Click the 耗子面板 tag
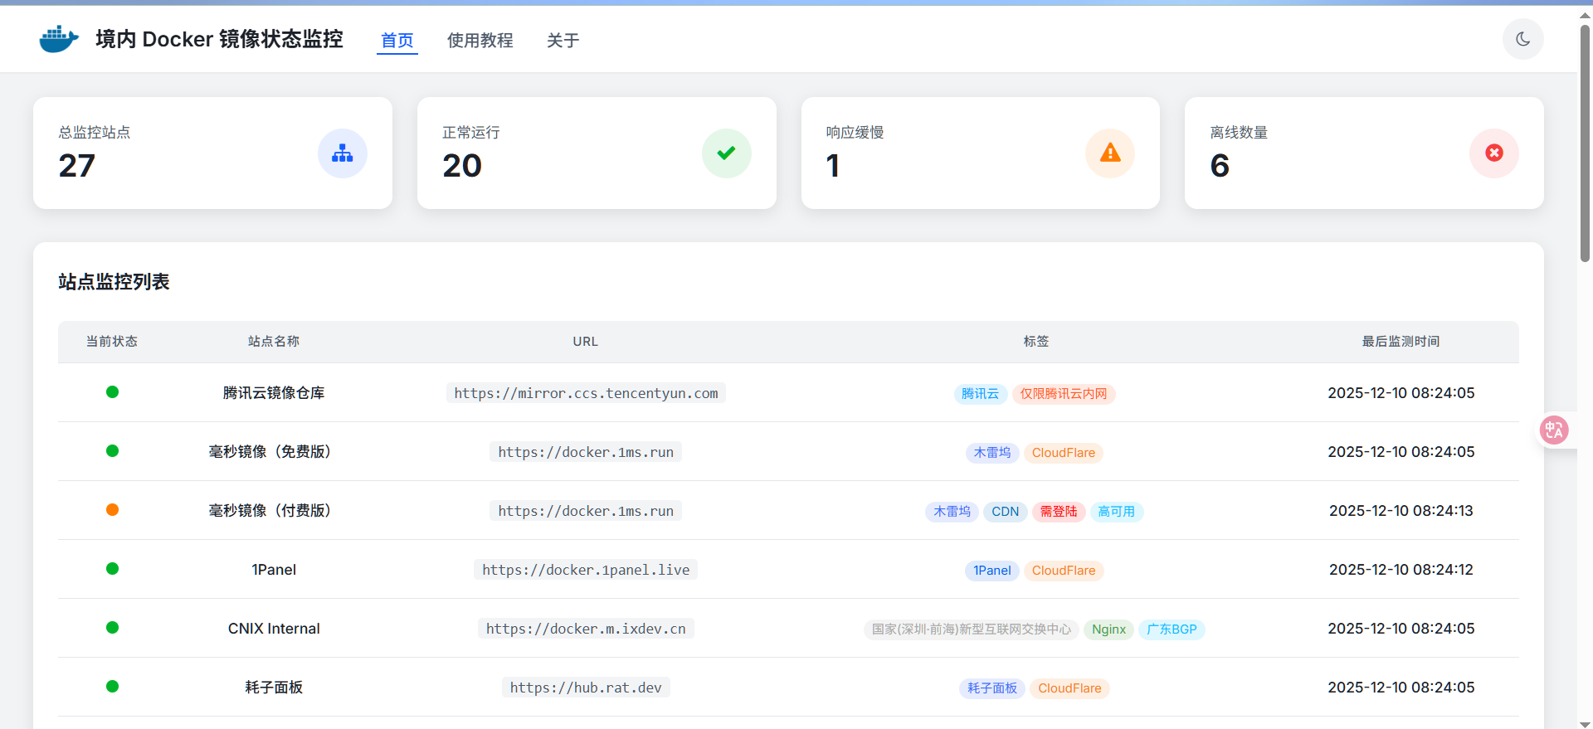1593x729 pixels. click(x=992, y=688)
